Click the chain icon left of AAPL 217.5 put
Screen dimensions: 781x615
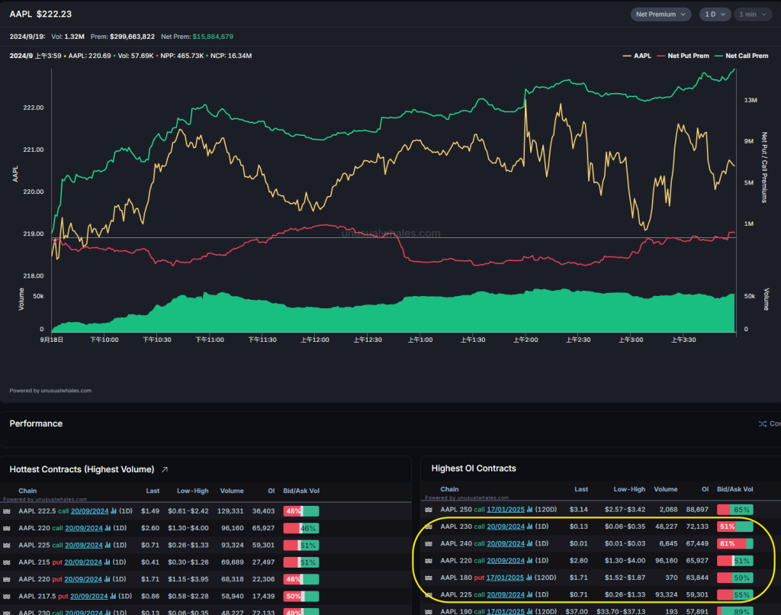tap(7, 595)
